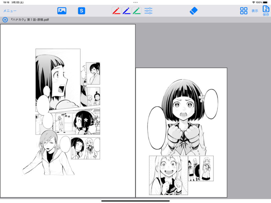Tap the 保存 save button

pos(266,11)
